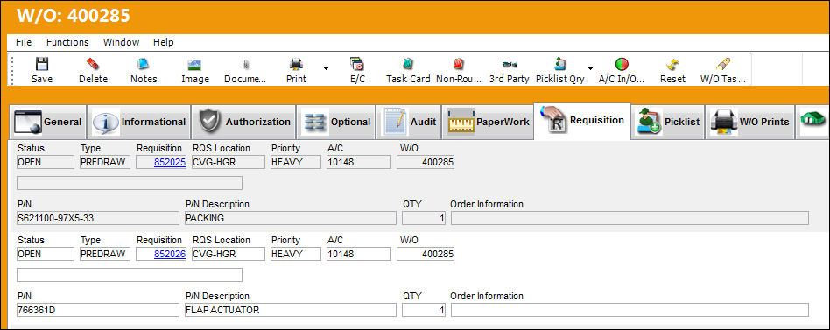Click the S621100-97X5-33 P/N field
830x330 pixels.
[98, 218]
